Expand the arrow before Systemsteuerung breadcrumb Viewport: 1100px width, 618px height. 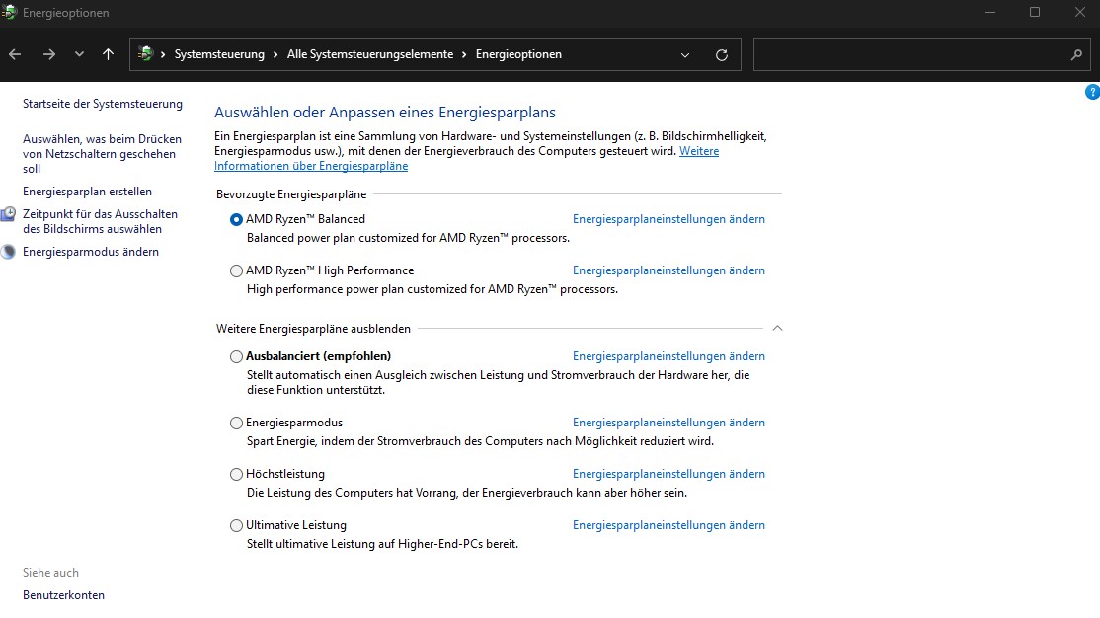tap(163, 54)
